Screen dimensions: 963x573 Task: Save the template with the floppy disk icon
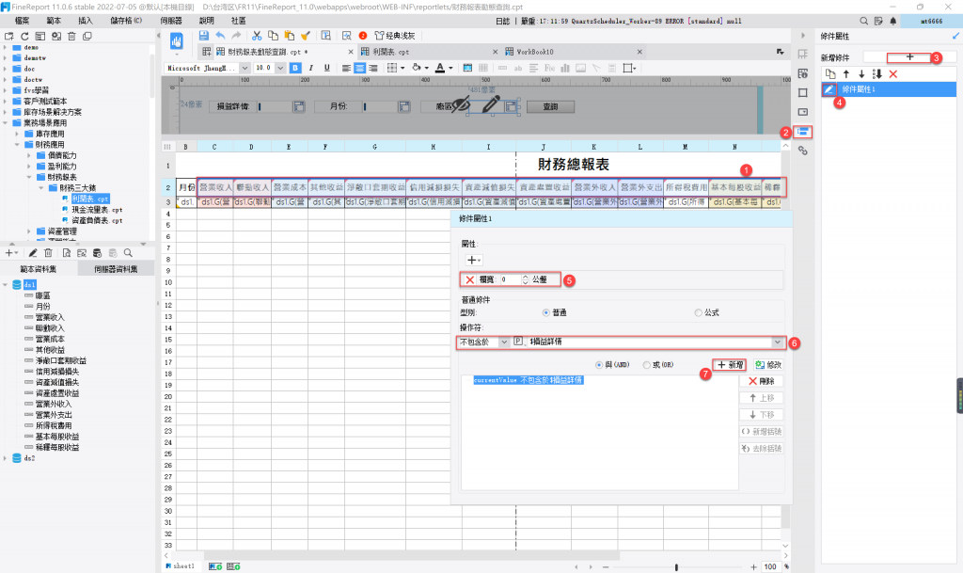coord(204,36)
